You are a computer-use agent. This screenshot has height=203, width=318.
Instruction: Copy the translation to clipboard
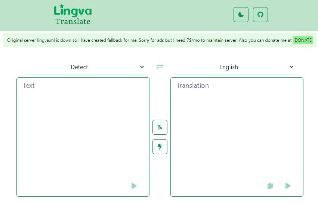pos(270,186)
